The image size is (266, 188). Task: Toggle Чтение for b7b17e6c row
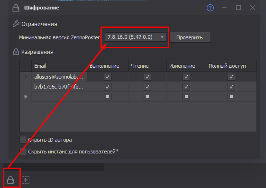coord(147,87)
